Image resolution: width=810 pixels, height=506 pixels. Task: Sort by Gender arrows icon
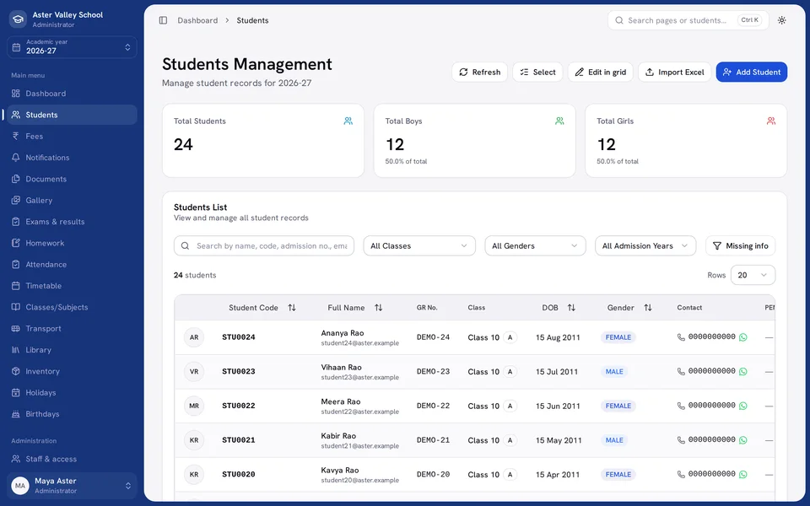point(648,308)
